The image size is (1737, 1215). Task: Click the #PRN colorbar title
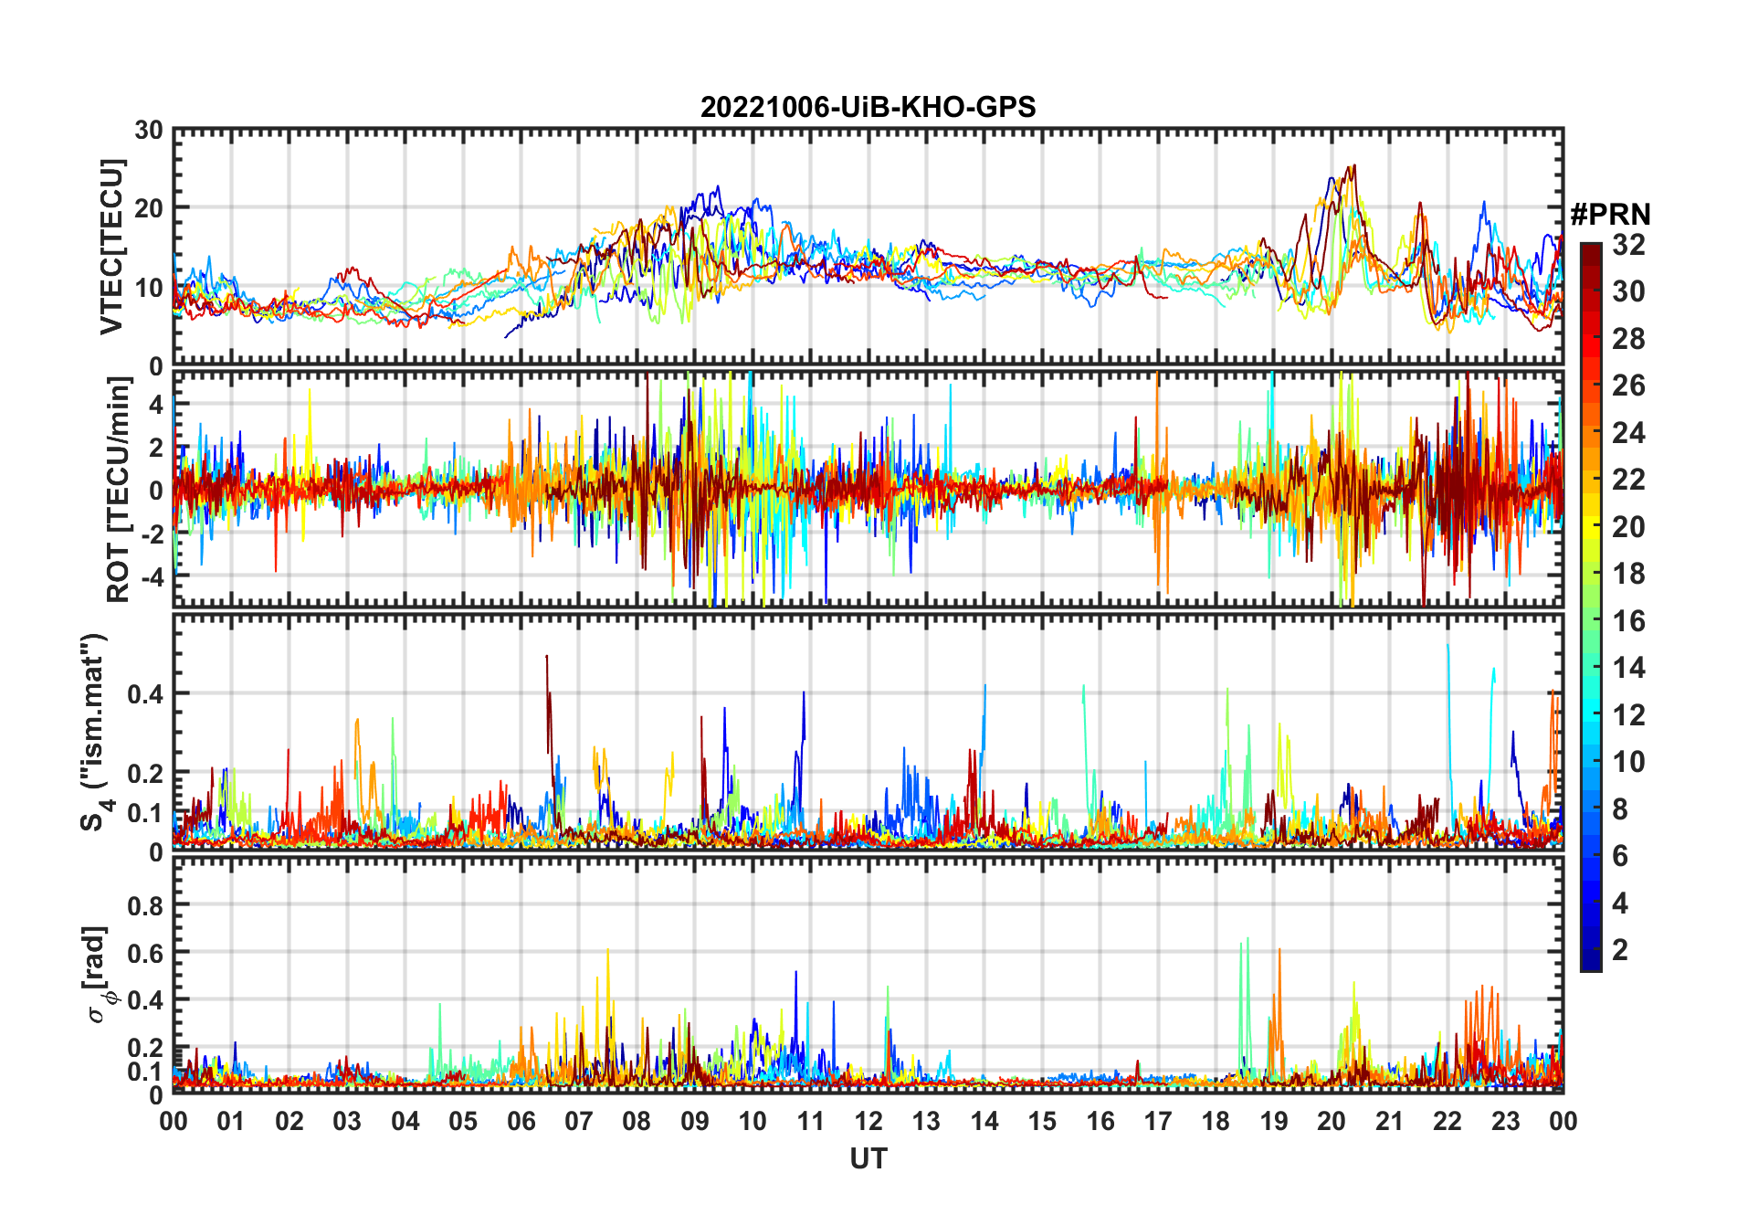point(1610,215)
